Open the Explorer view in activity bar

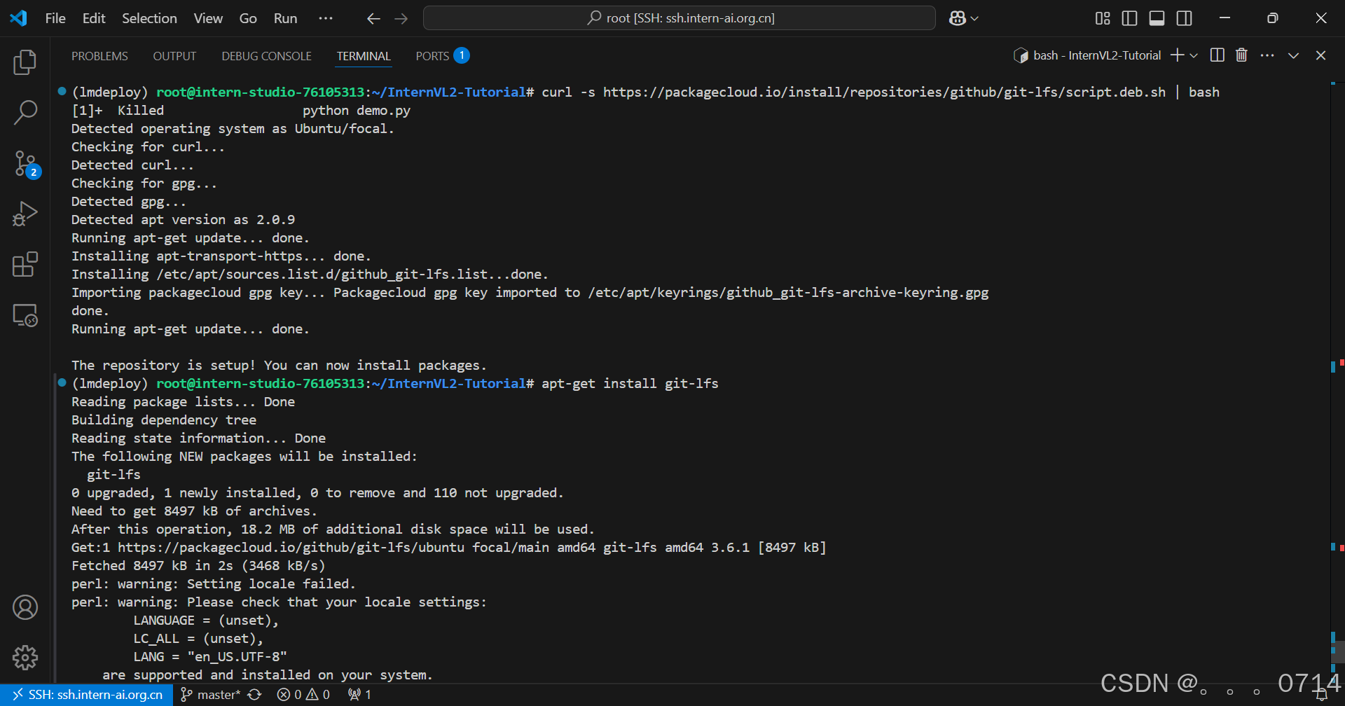coord(25,62)
